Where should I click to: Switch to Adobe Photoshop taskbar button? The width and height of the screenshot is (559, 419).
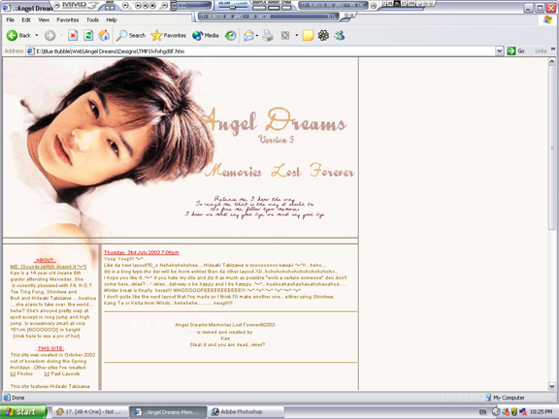click(246, 412)
